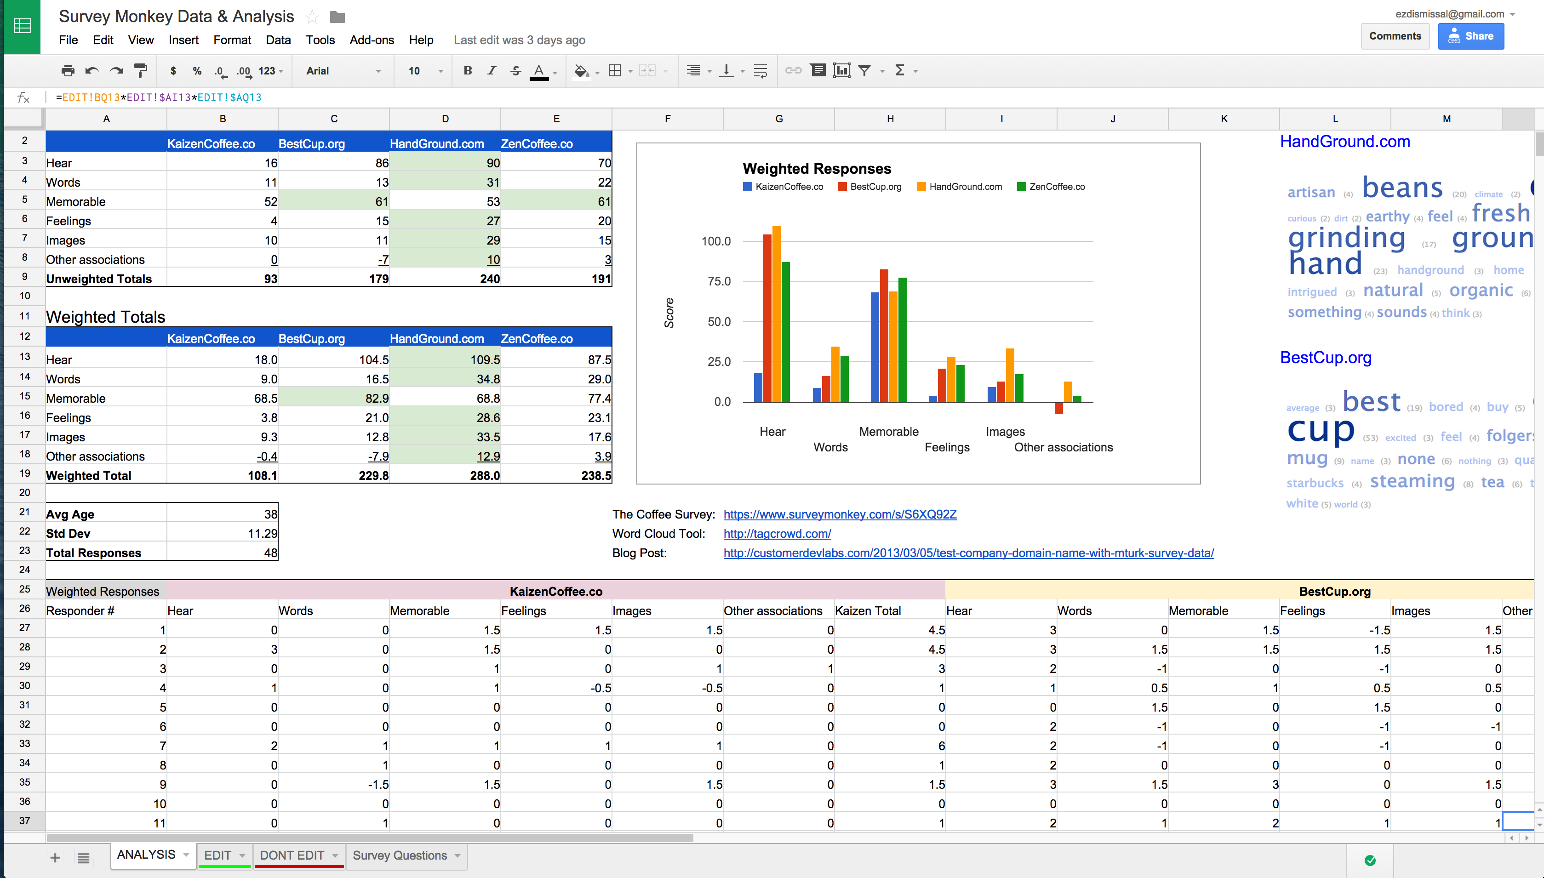This screenshot has width=1544, height=878.
Task: Open the customerdevlabs.com blog post link
Action: coord(969,553)
